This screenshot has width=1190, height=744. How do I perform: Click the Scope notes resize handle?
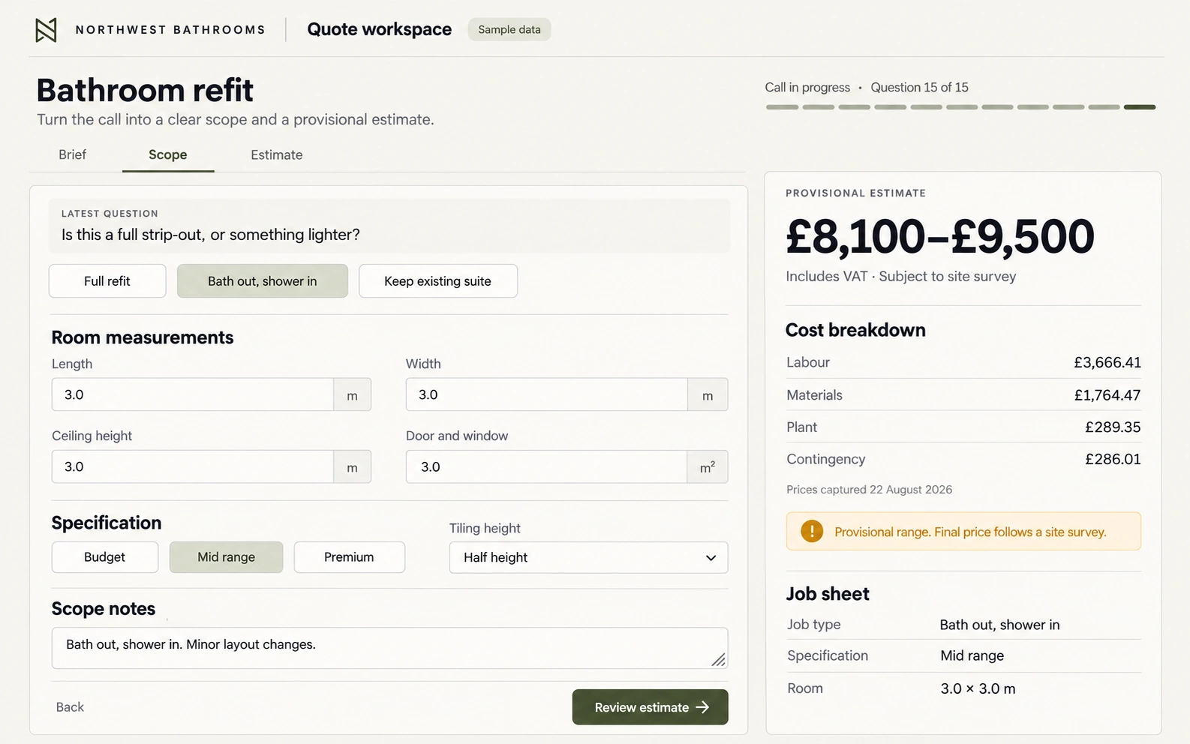[x=718, y=659]
